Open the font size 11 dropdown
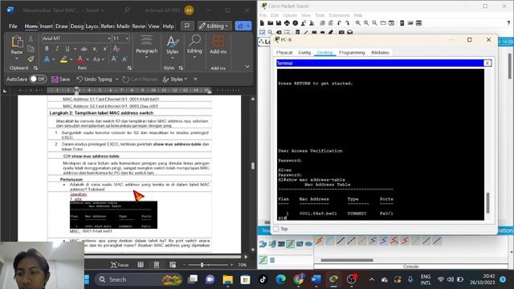The image size is (514, 289). [x=127, y=39]
